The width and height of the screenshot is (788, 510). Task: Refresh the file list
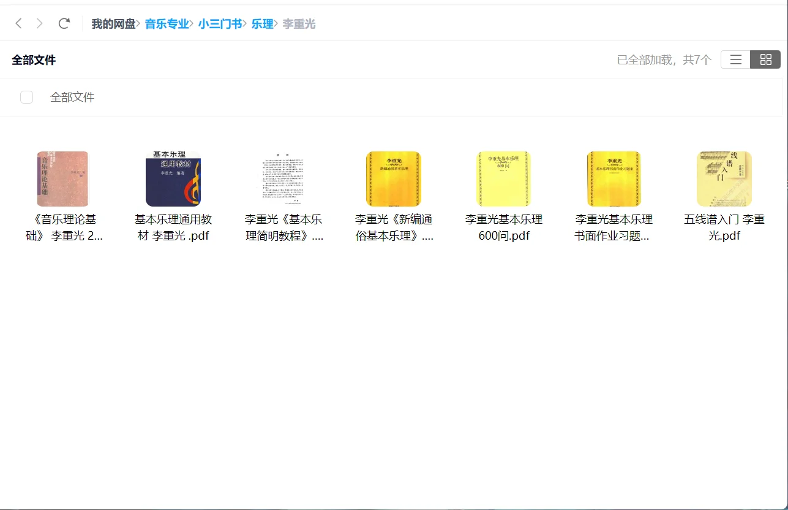click(64, 24)
